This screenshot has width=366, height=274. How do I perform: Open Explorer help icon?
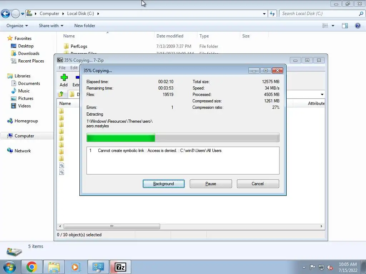357,26
